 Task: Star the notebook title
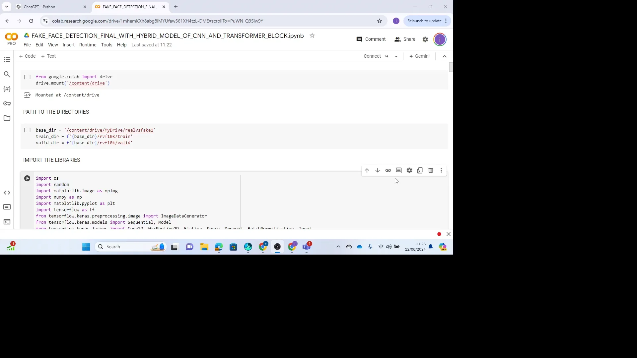tap(312, 35)
